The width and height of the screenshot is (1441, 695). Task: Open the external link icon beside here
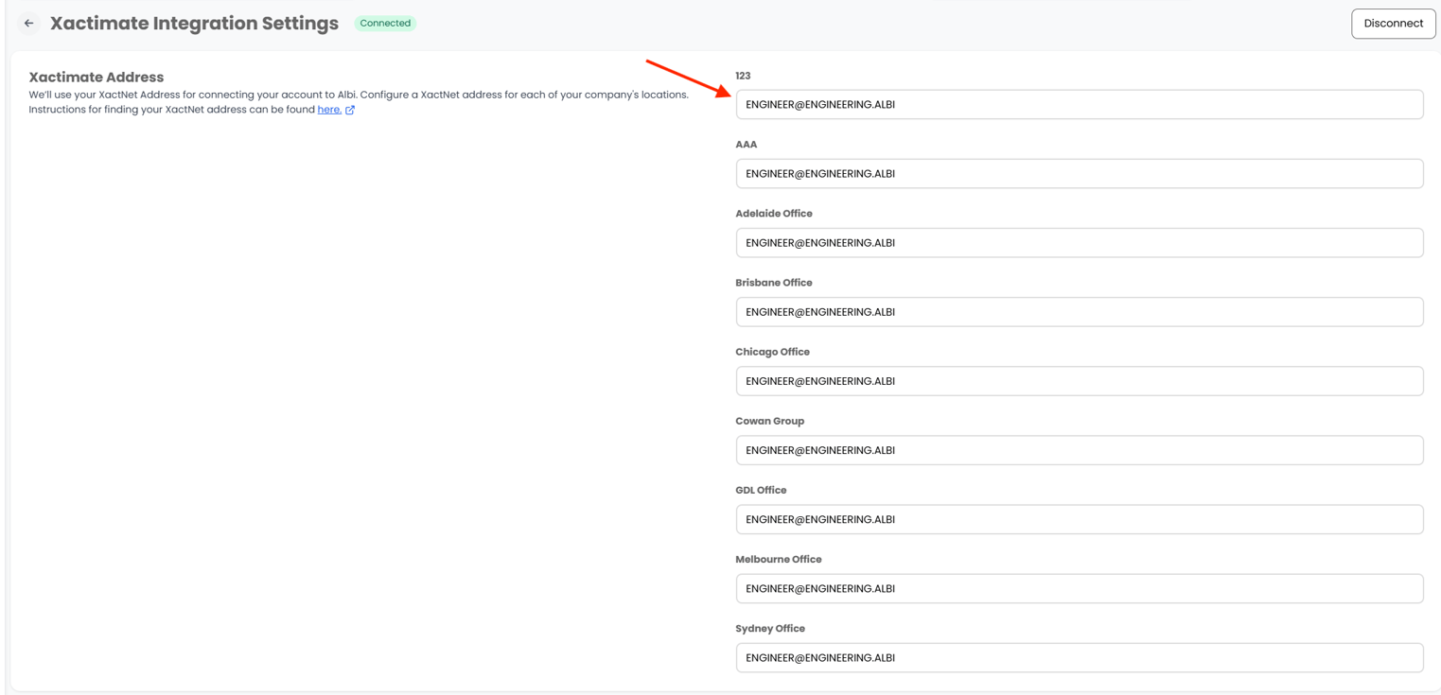click(350, 110)
